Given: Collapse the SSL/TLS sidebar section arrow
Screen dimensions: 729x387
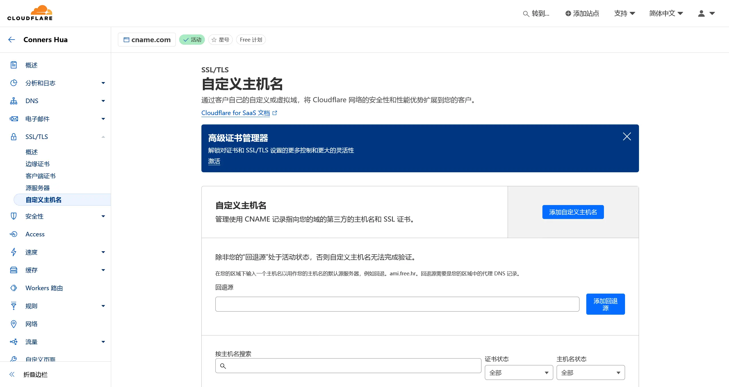Looking at the screenshot, I should tap(103, 137).
